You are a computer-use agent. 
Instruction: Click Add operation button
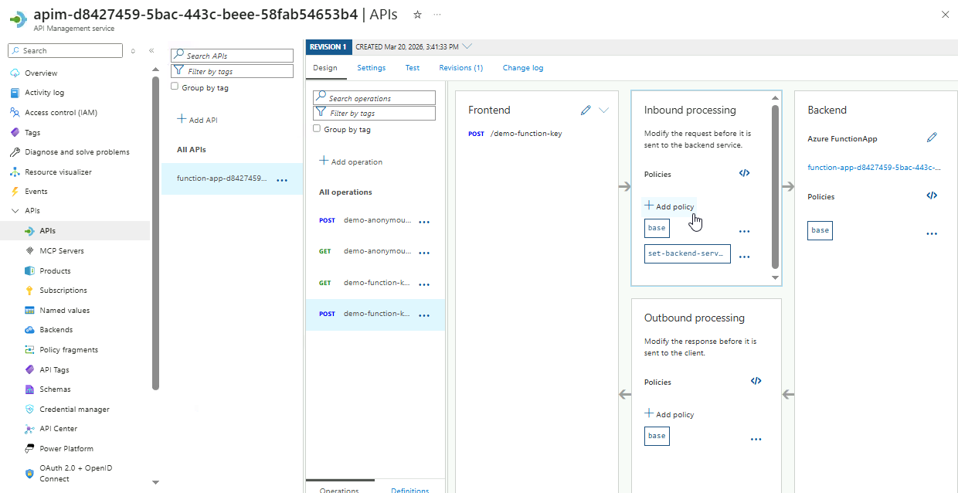(x=351, y=161)
